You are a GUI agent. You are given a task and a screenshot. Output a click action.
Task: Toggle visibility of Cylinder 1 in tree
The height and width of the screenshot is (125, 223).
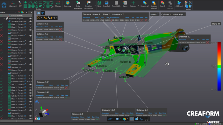31,96
